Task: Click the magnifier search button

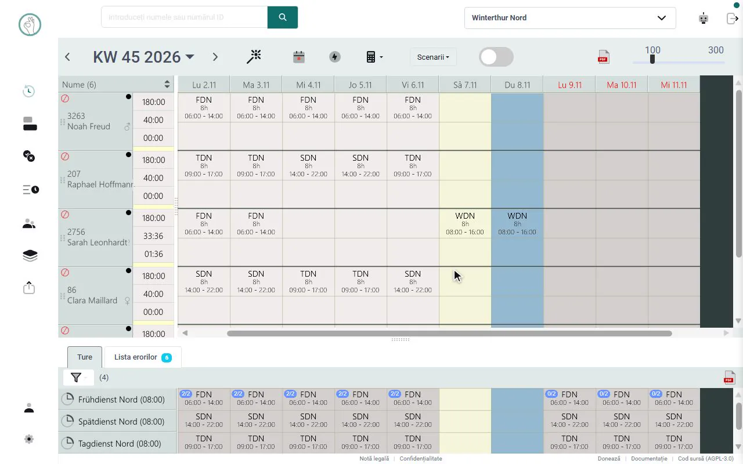Action: click(283, 17)
